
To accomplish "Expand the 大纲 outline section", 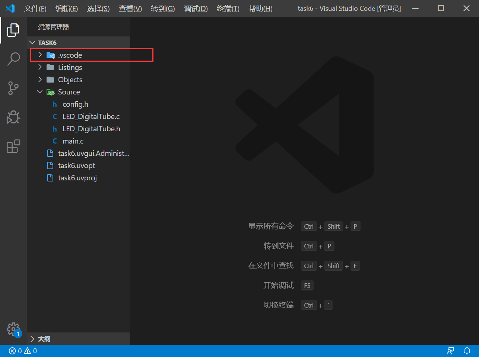I will tap(78, 339).
